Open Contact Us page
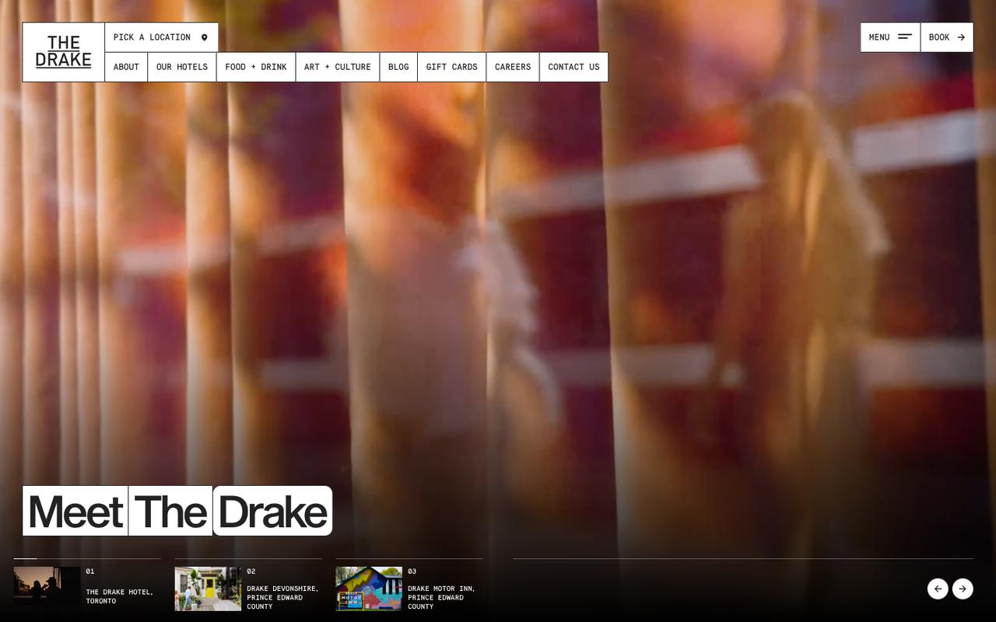 click(573, 67)
